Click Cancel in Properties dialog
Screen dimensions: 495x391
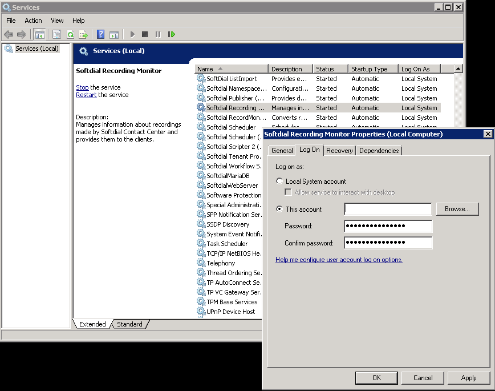coord(423,378)
